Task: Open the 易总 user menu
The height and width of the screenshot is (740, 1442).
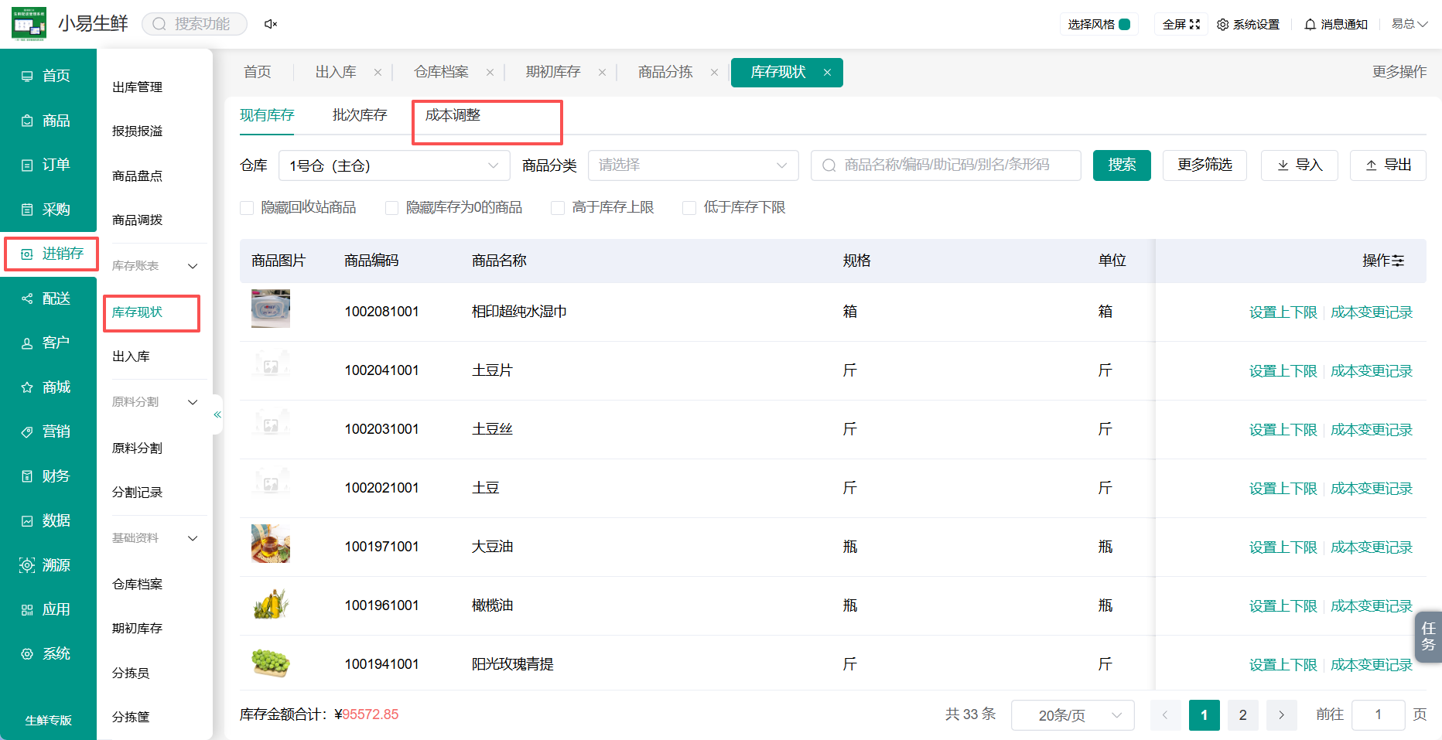Action: tap(1409, 24)
